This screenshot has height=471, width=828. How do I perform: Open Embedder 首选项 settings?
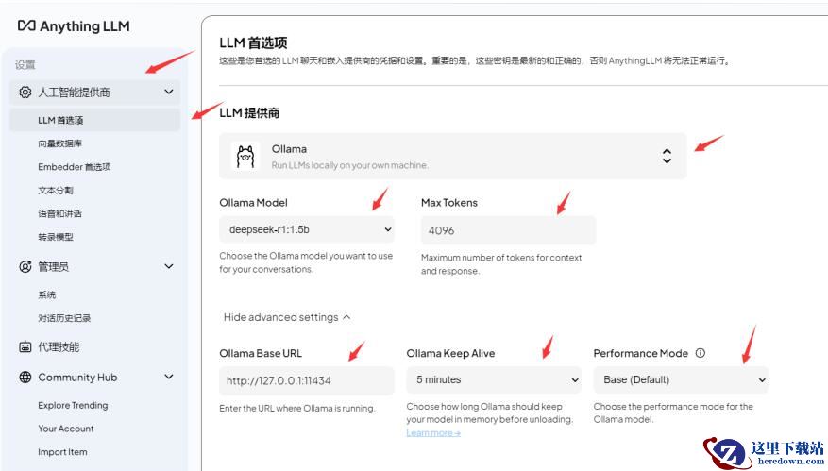75,167
